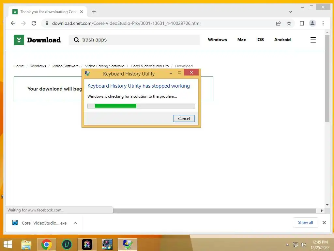Go to Video Software breadcrumb
The height and width of the screenshot is (251, 334).
click(65, 66)
